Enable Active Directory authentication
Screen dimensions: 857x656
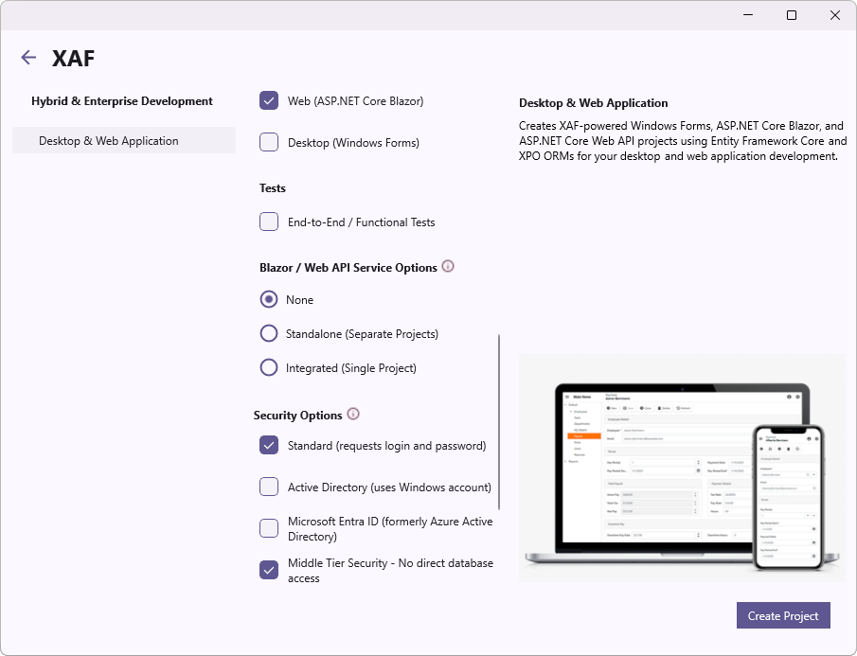(269, 487)
